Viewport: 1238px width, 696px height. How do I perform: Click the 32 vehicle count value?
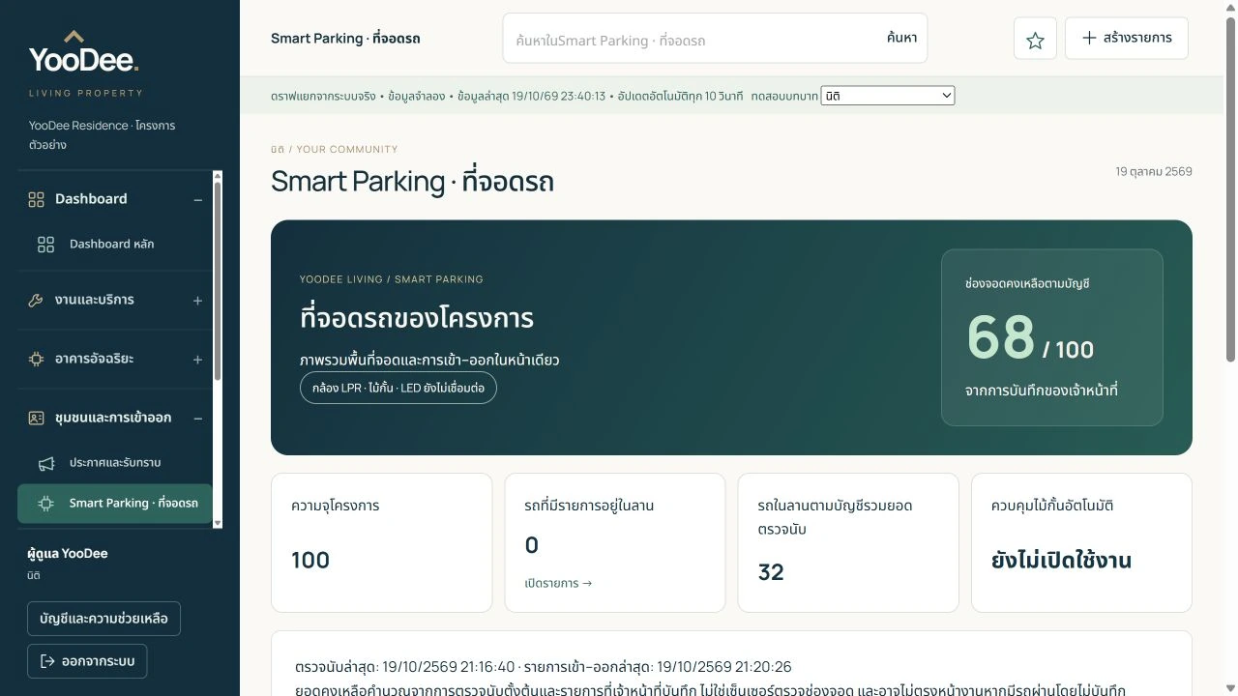pyautogui.click(x=771, y=572)
